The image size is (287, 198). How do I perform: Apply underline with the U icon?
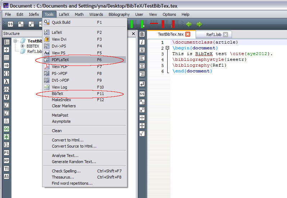coord(142,50)
